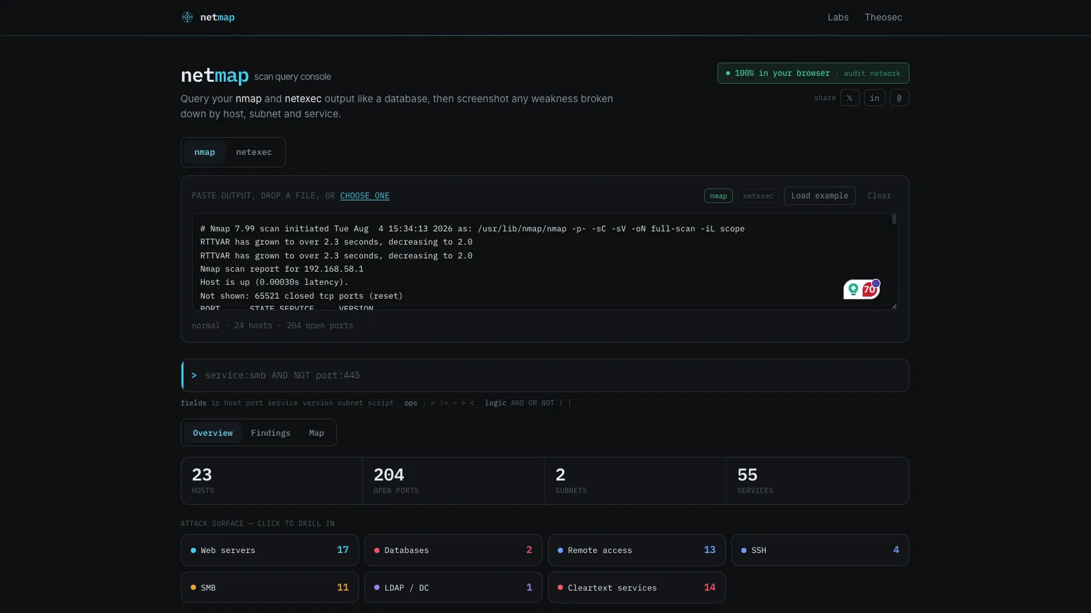This screenshot has height=613, width=1091.
Task: Drill into SSH card
Action: click(x=820, y=550)
